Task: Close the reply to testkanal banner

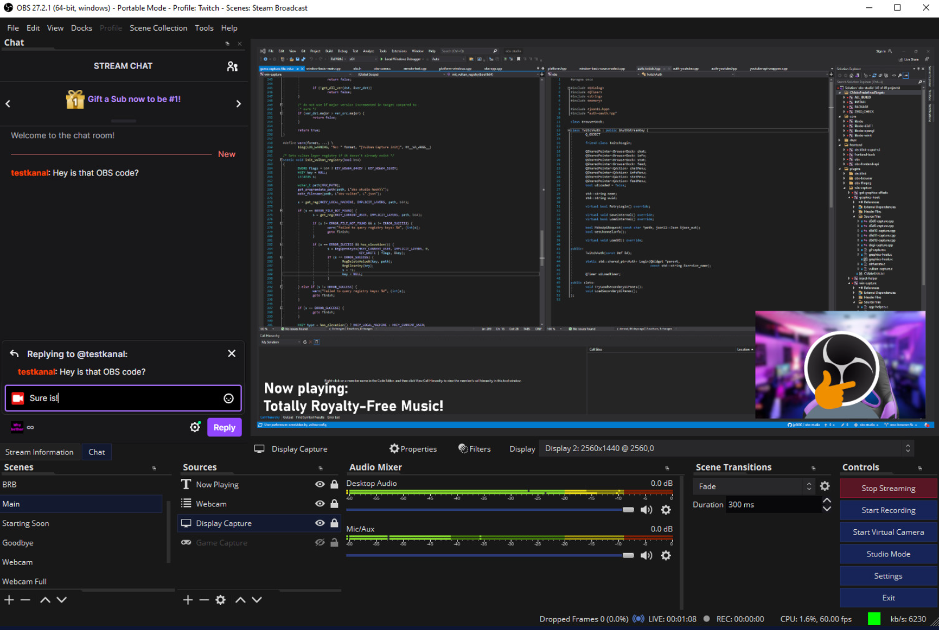Action: click(x=231, y=354)
